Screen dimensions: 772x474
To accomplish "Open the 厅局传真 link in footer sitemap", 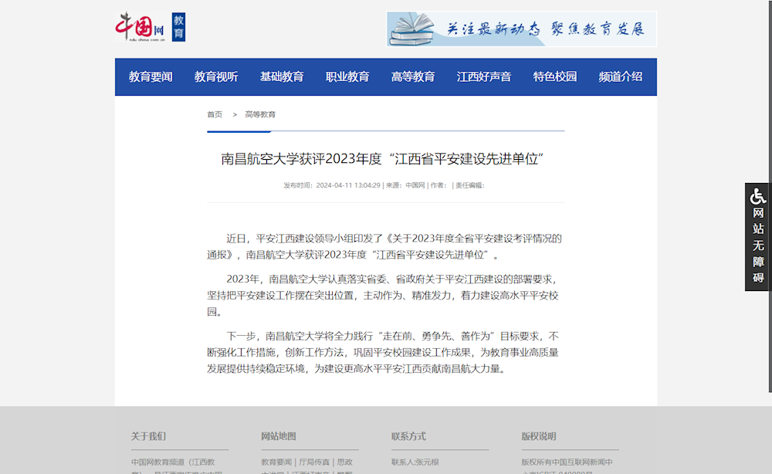I will point(314,462).
